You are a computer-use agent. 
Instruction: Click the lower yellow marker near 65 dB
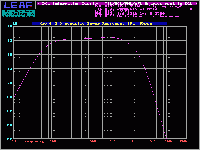(105, 99)
